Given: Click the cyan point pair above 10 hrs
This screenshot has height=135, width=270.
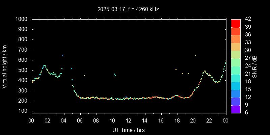Looking at the screenshot, I should (115, 75).
